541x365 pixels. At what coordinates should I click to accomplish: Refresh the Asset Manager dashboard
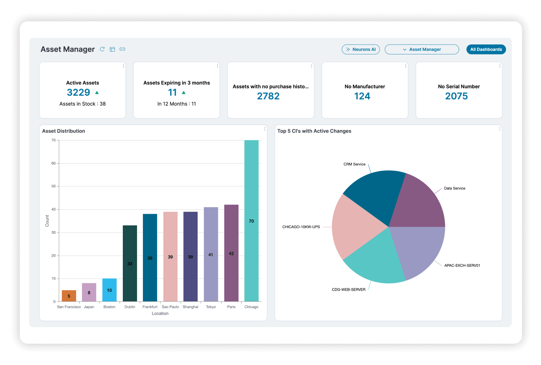102,49
